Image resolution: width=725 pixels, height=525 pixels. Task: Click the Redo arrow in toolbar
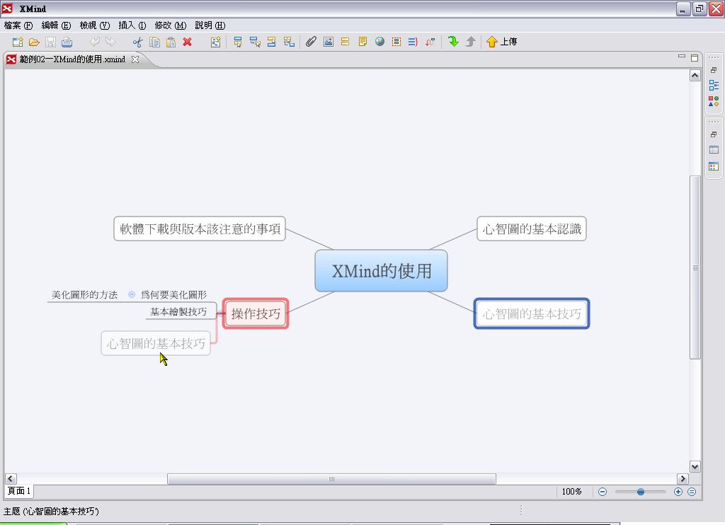coord(110,42)
